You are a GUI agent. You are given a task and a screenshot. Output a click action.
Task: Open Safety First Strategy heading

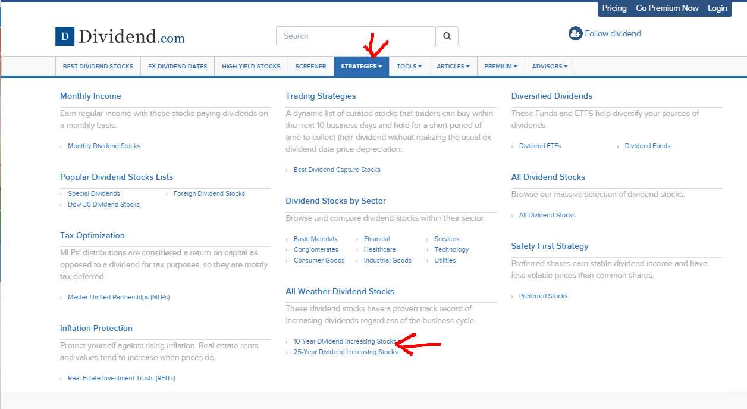tap(550, 246)
